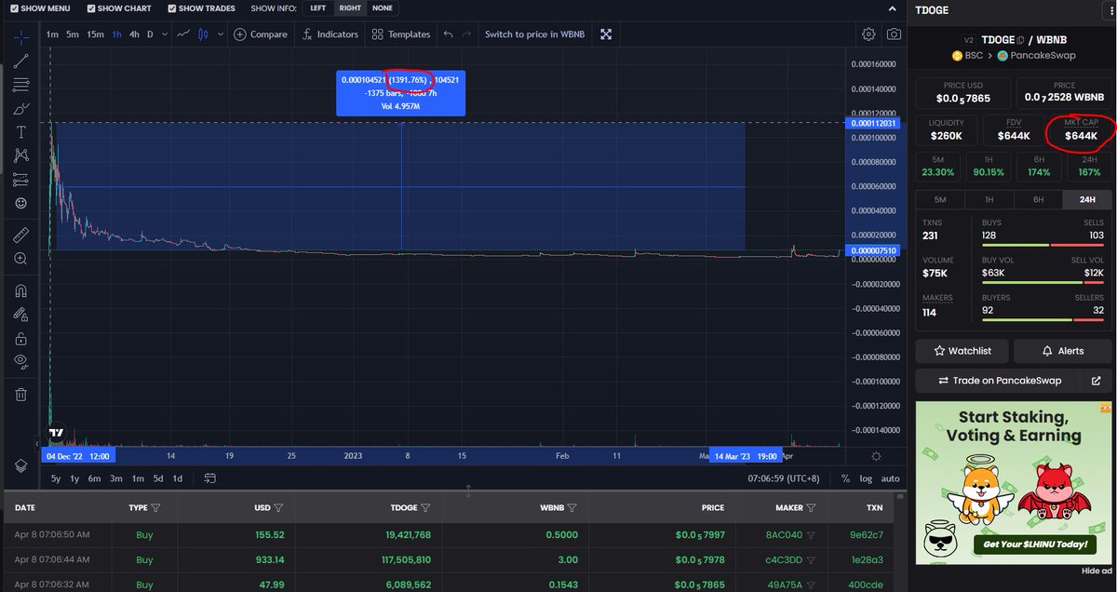Click Switch to price in WBNB
Image resolution: width=1117 pixels, height=592 pixels.
click(x=534, y=34)
